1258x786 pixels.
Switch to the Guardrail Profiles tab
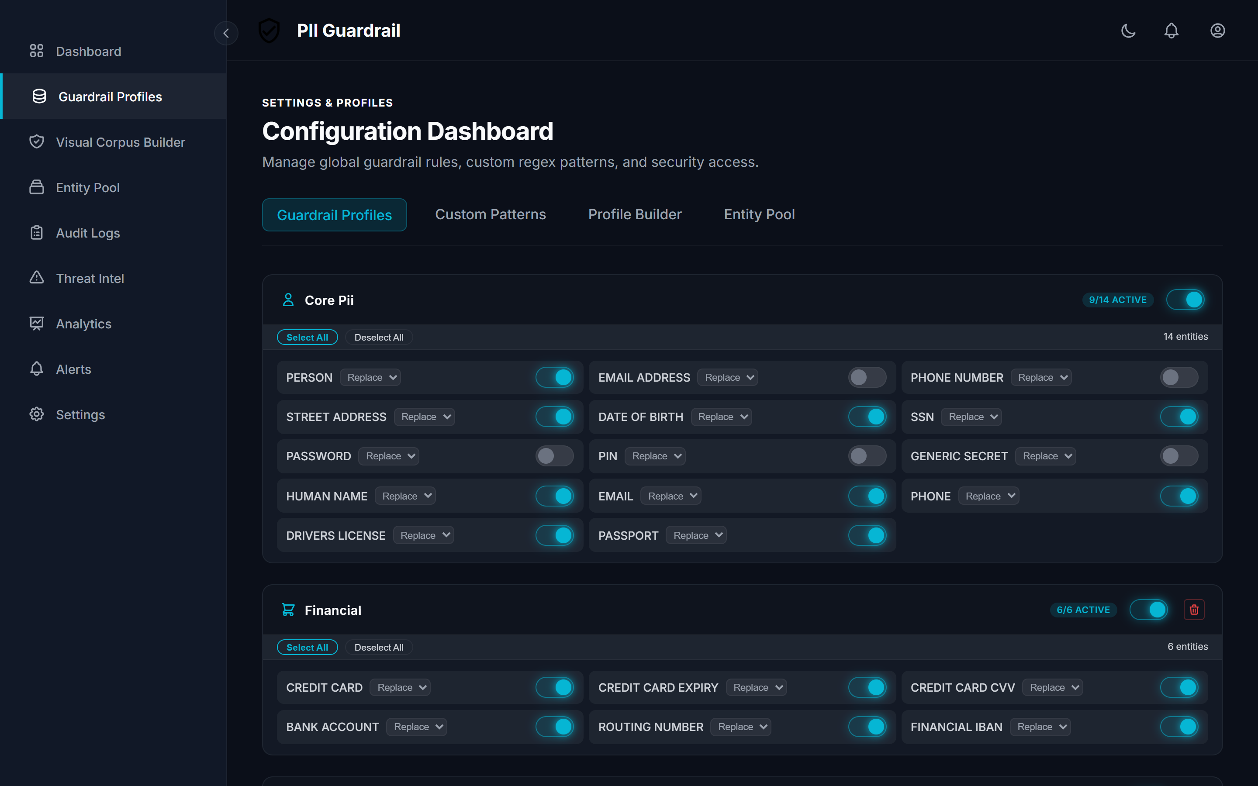pos(334,215)
